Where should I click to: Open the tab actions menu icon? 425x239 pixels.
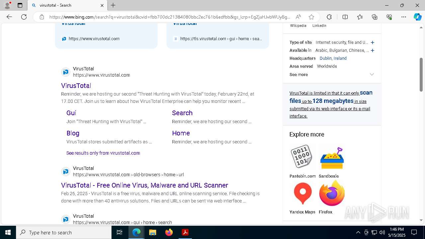20,5
